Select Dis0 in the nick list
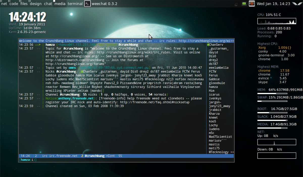 point(213,56)
